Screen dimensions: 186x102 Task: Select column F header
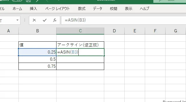pyautogui.click(x=155, y=31)
